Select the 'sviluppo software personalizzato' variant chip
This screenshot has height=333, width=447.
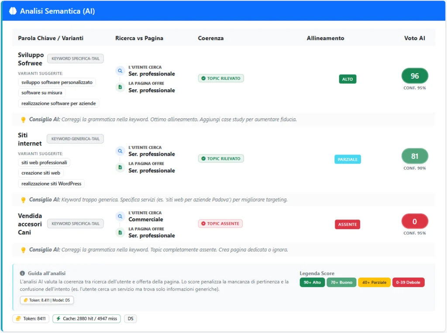click(57, 82)
